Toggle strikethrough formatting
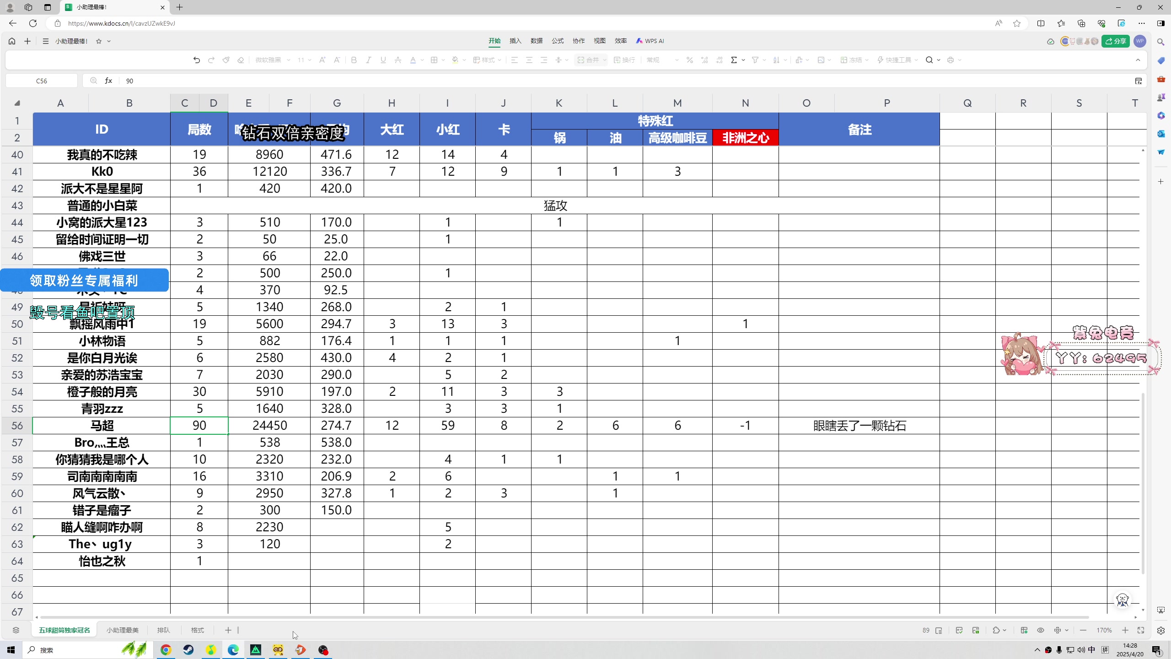Screen dimensions: 1171x659 click(398, 60)
